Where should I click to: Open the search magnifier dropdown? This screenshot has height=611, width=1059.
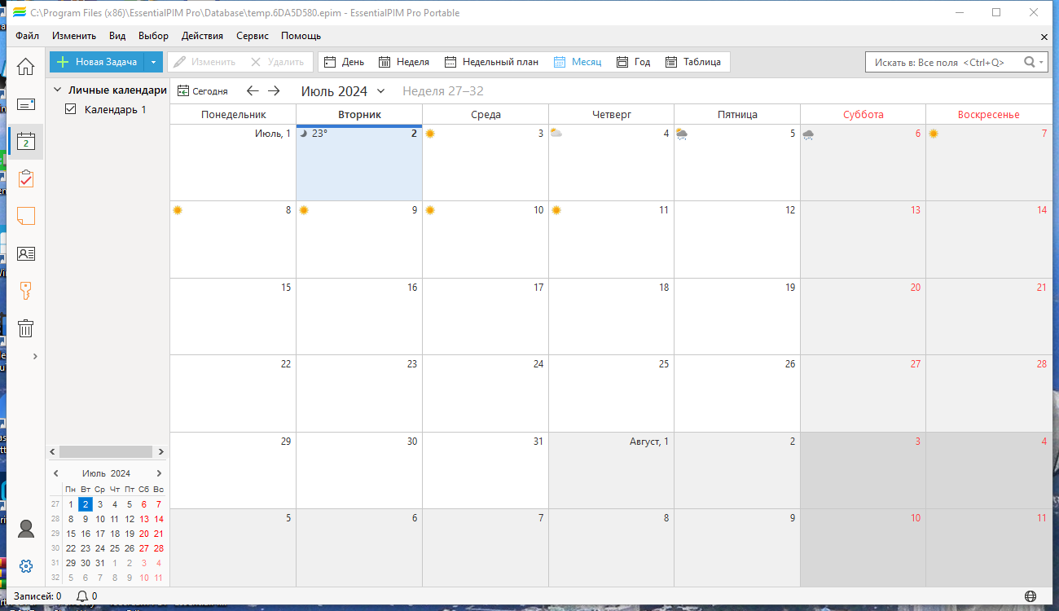pyautogui.click(x=1033, y=62)
